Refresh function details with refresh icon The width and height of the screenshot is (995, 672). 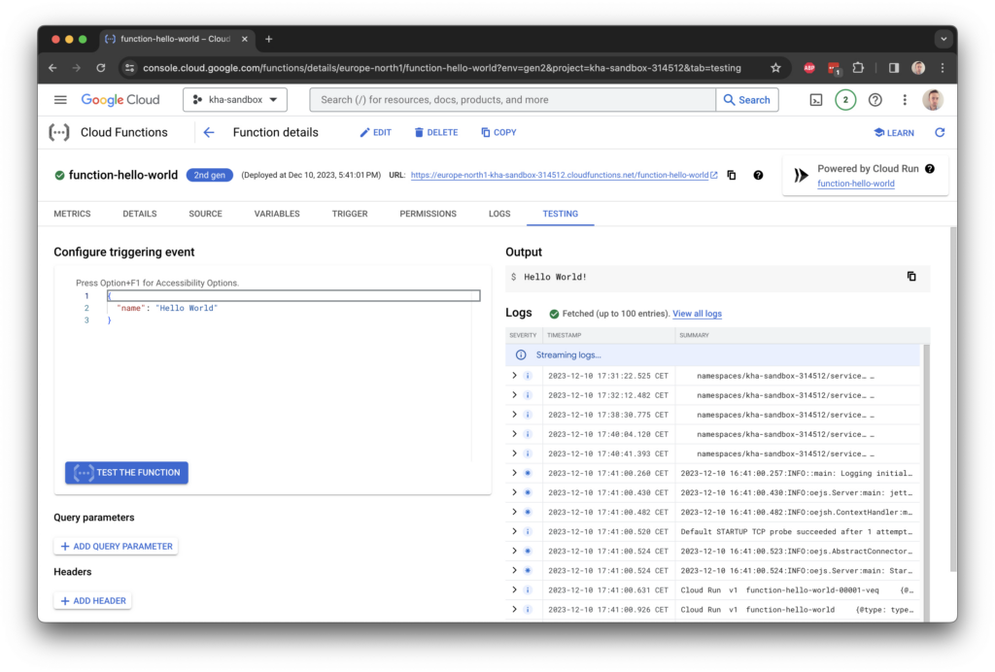point(940,132)
